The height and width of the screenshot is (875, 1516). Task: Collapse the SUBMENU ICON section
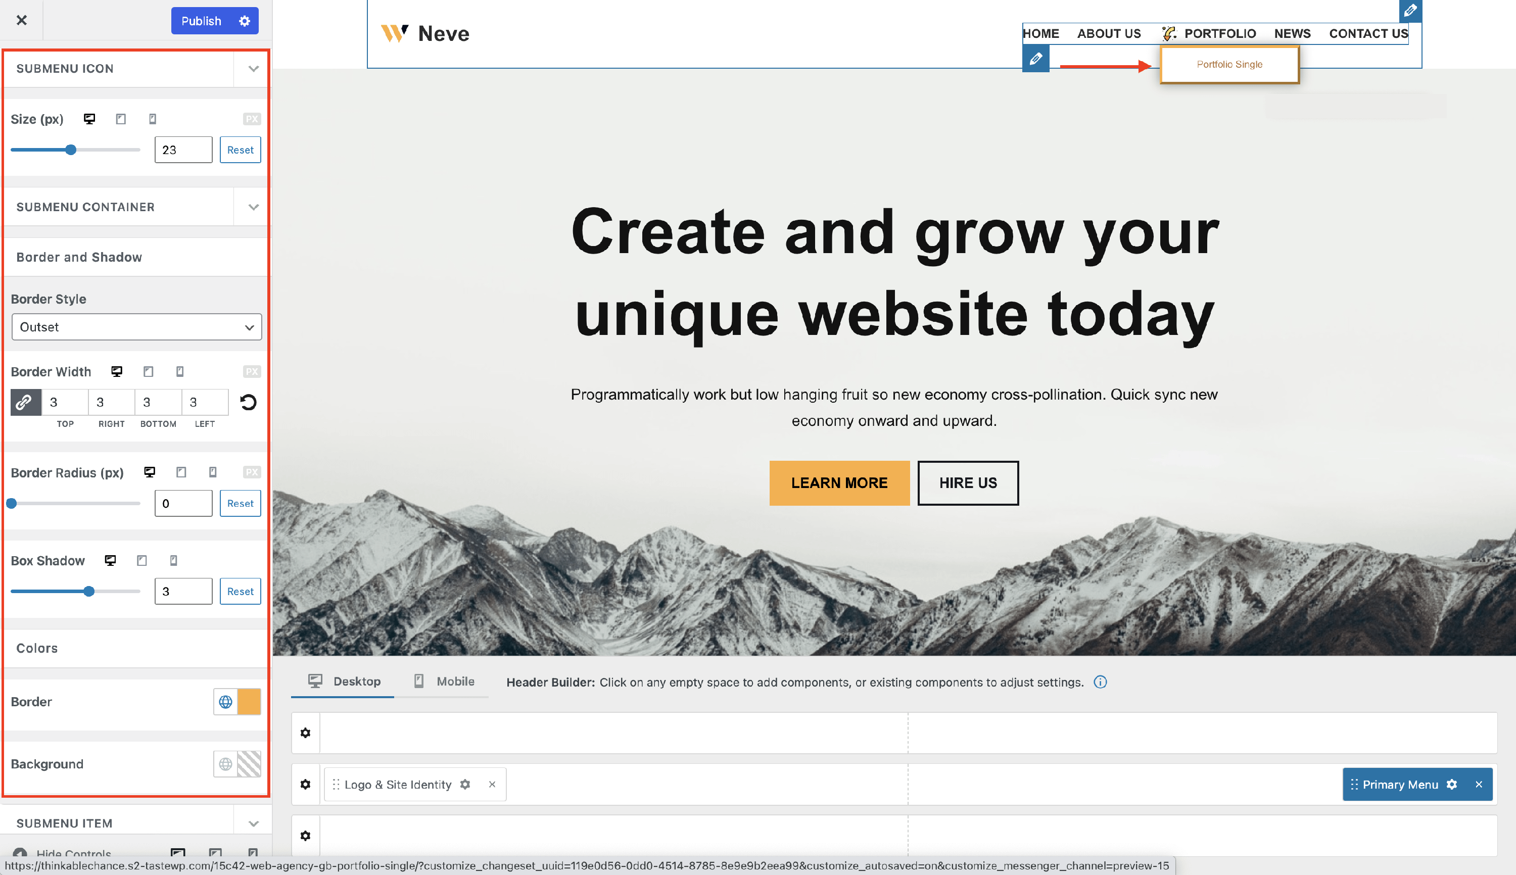click(253, 69)
